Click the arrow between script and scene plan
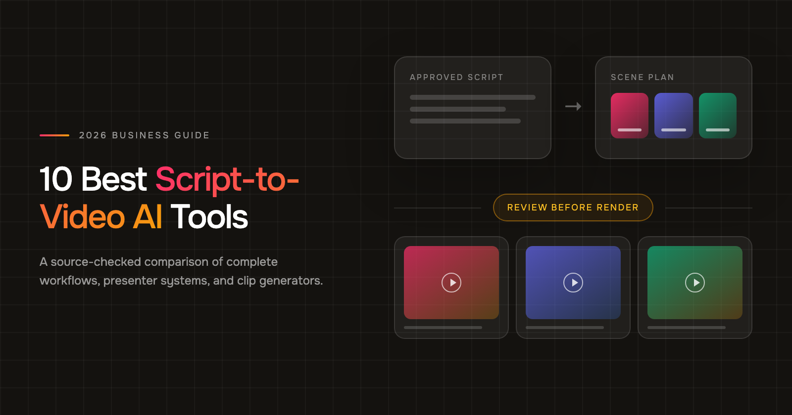Screen dimensions: 792x415 coord(573,106)
